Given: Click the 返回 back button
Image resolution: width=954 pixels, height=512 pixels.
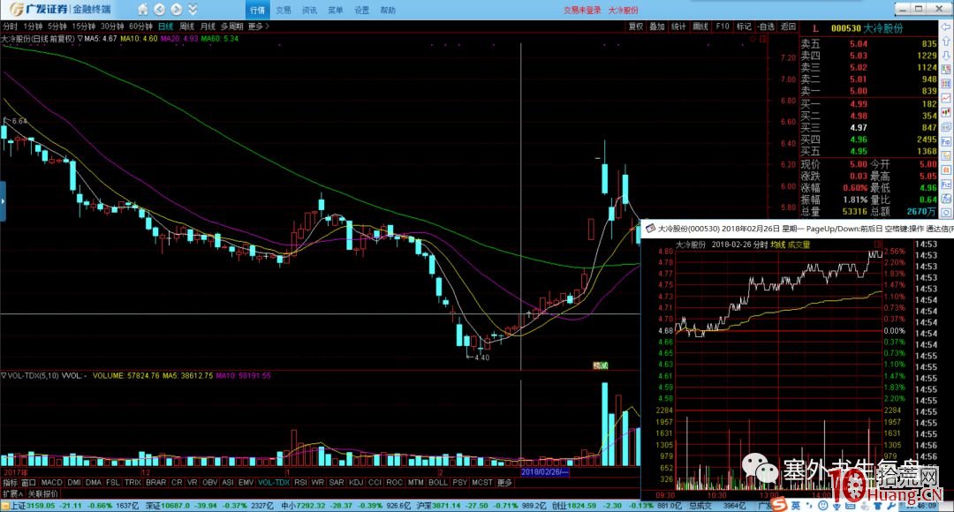Looking at the screenshot, I should click(788, 26).
